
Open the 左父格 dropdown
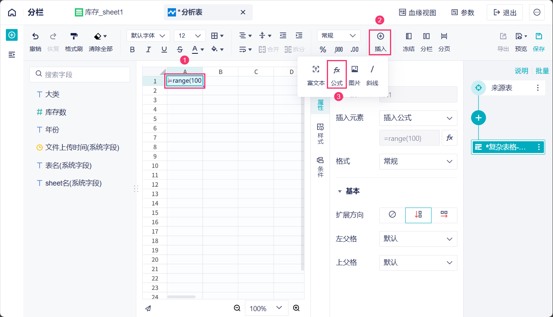tap(418, 239)
